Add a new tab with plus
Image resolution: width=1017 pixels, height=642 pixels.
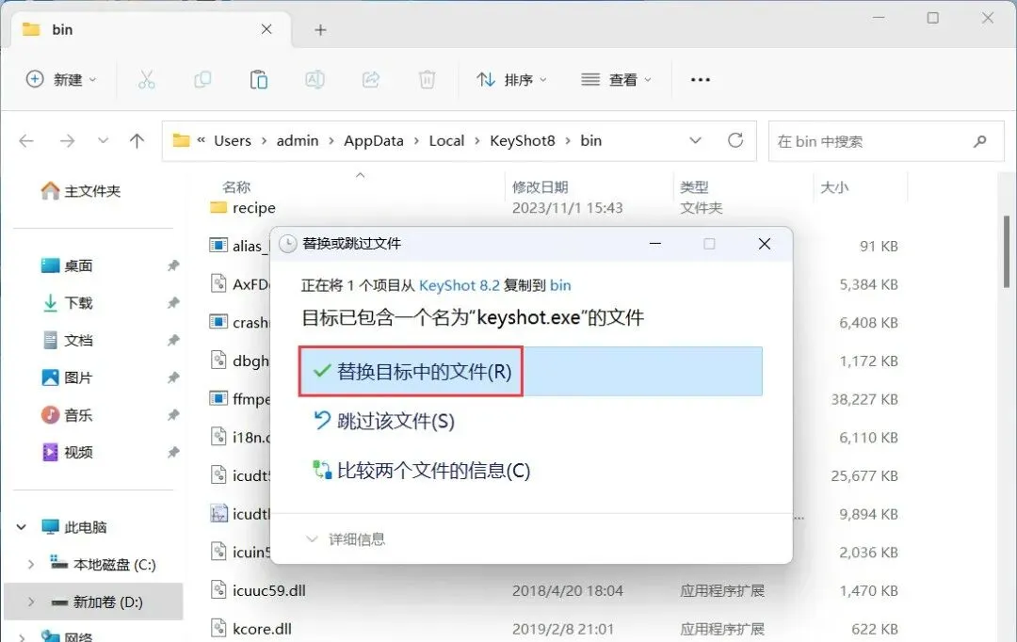pos(320,30)
